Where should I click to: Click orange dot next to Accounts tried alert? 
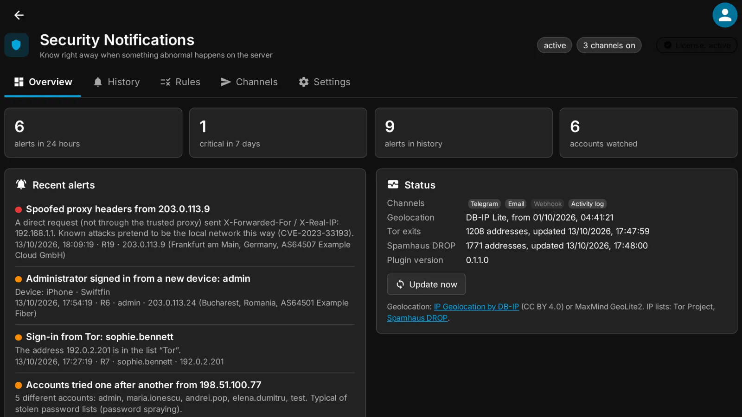click(19, 385)
